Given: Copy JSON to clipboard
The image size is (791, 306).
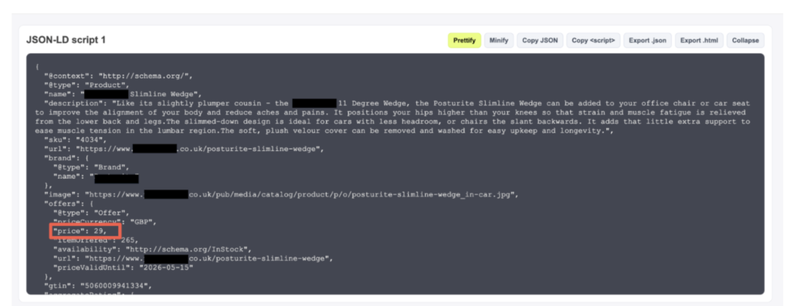Looking at the screenshot, I should [540, 41].
